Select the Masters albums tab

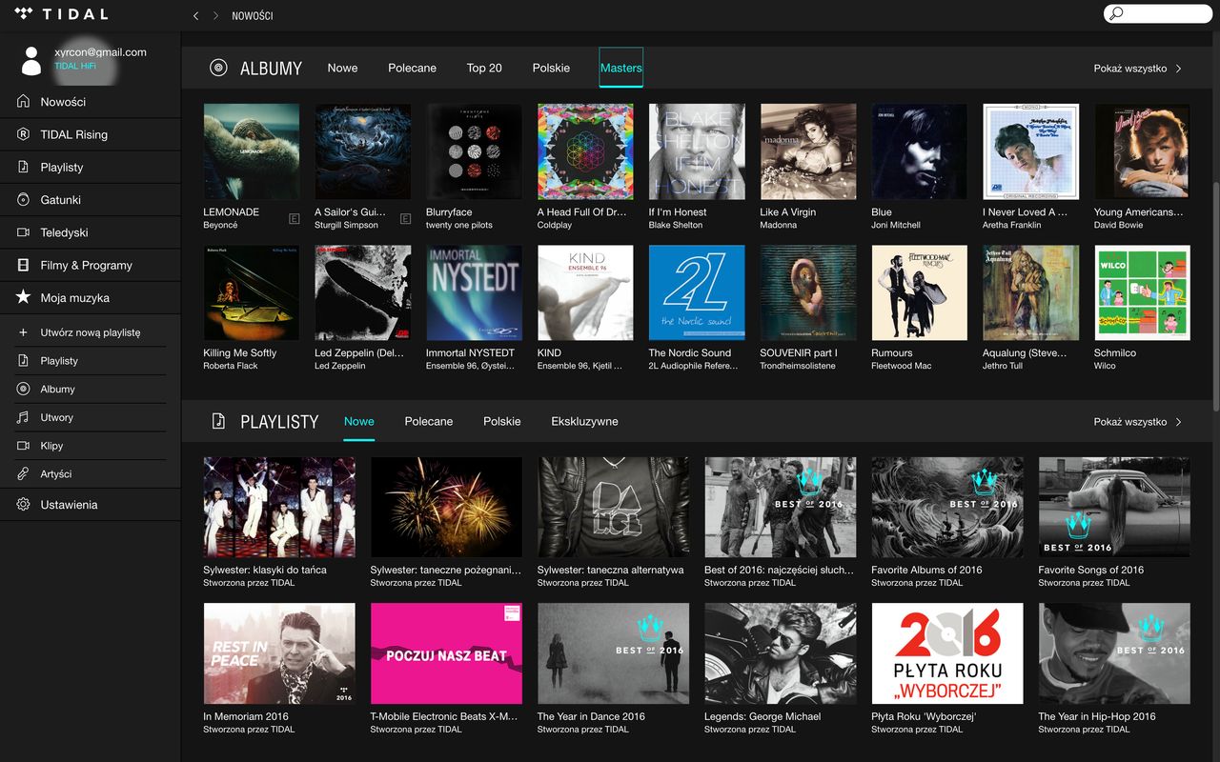coord(620,68)
